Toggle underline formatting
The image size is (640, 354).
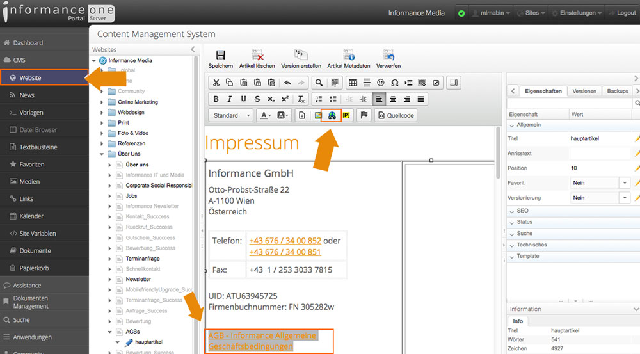[243, 99]
